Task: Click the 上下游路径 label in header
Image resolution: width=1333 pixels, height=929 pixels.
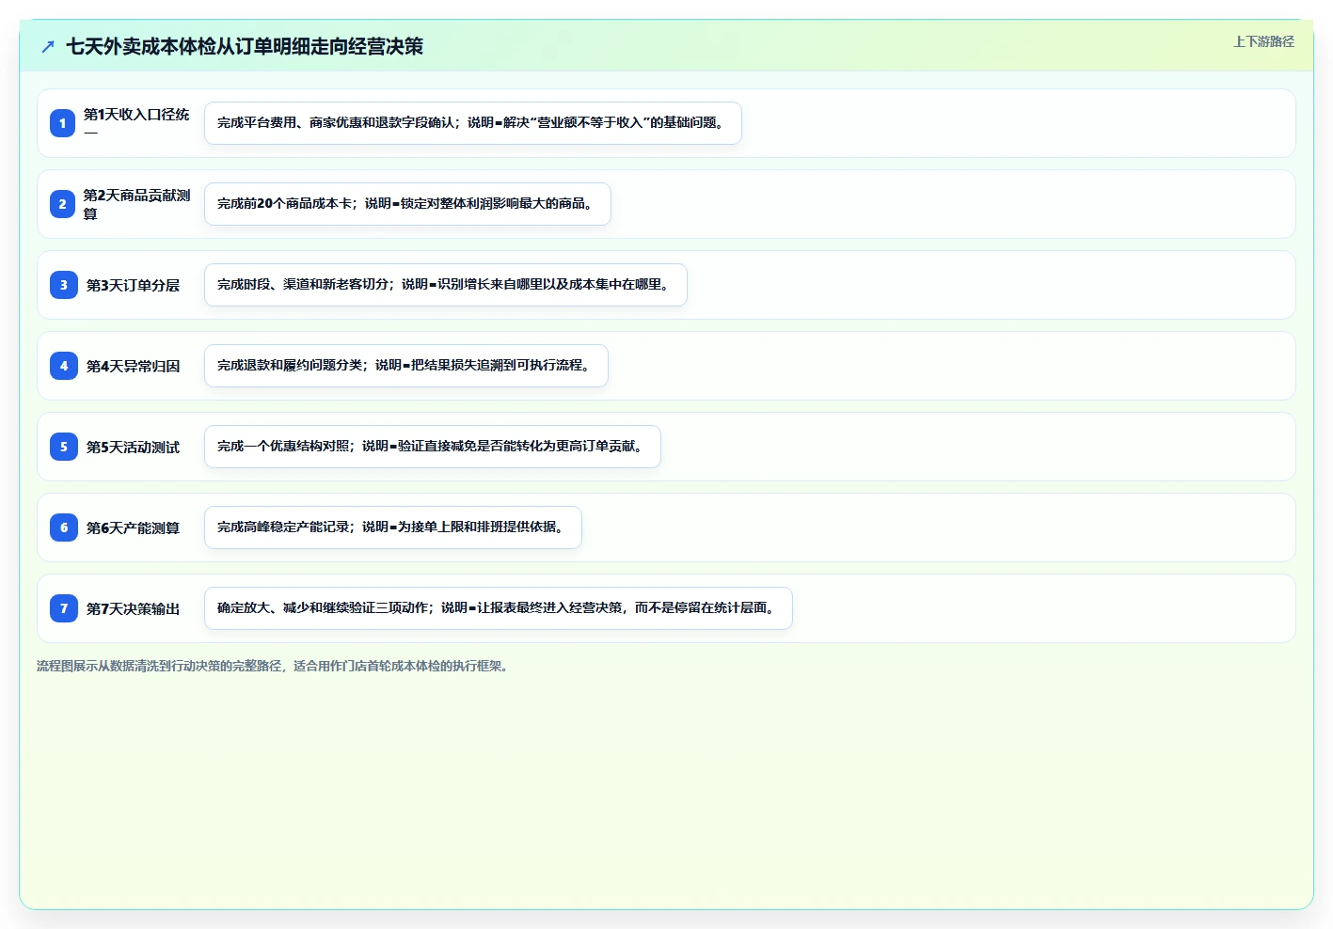Action: point(1263,41)
